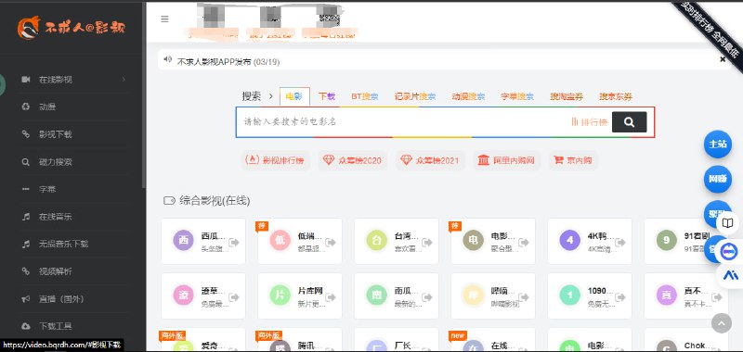This screenshot has width=743, height=352.
Task: Open 动漫 in the sidebar
Action: click(x=47, y=107)
